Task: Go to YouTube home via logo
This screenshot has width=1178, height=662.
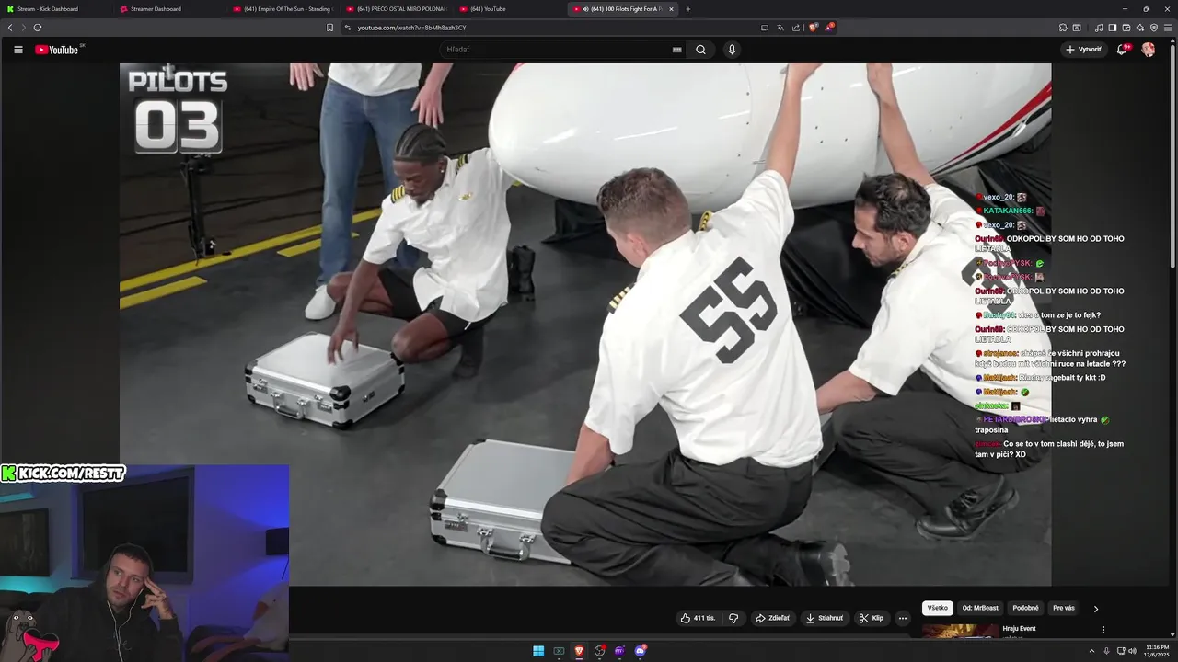Action: click(57, 50)
